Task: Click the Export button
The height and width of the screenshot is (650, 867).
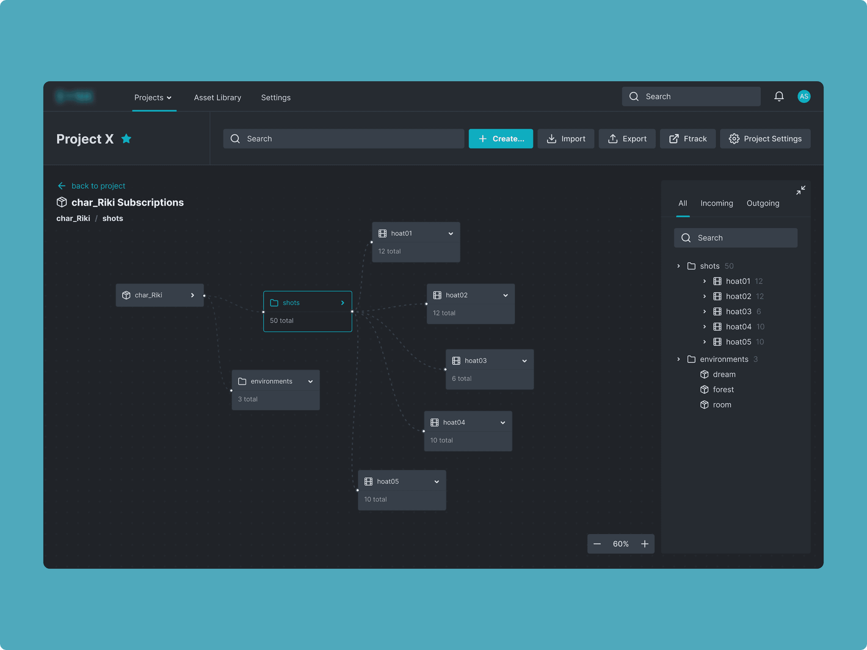Action: (x=627, y=139)
